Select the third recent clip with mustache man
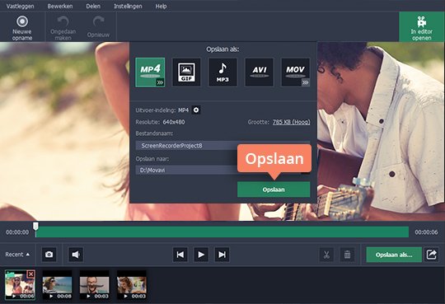The image size is (445, 304). tap(94, 285)
